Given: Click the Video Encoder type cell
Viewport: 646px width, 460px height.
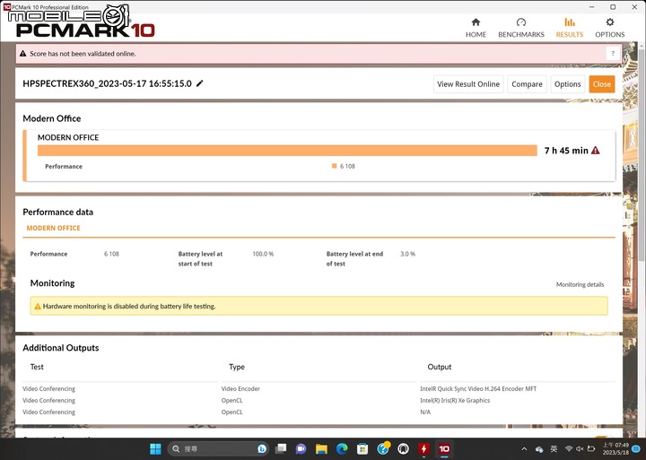Looking at the screenshot, I should pyautogui.click(x=240, y=389).
